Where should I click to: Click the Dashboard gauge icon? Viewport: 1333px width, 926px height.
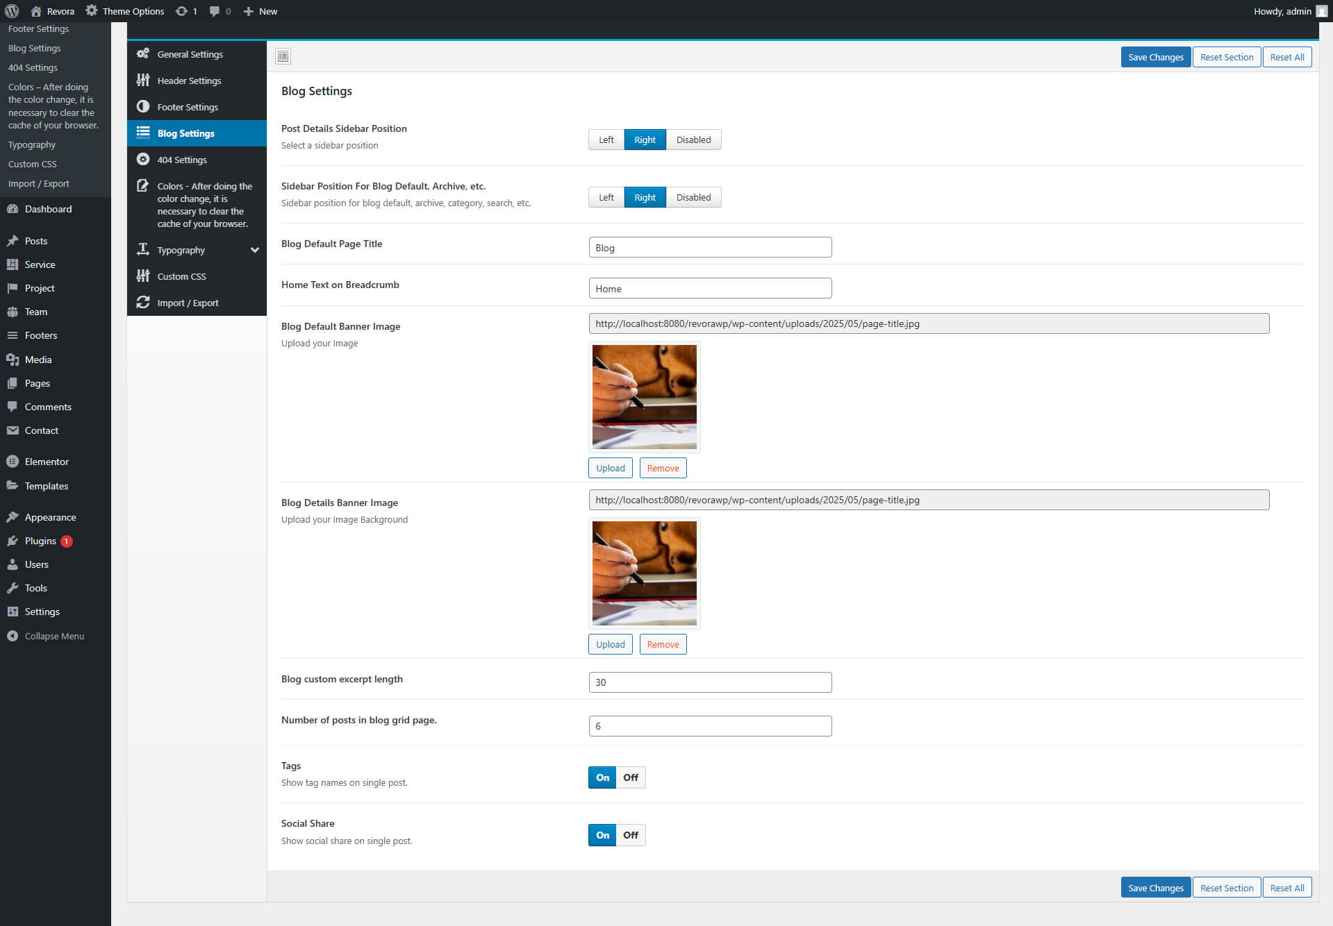13,209
